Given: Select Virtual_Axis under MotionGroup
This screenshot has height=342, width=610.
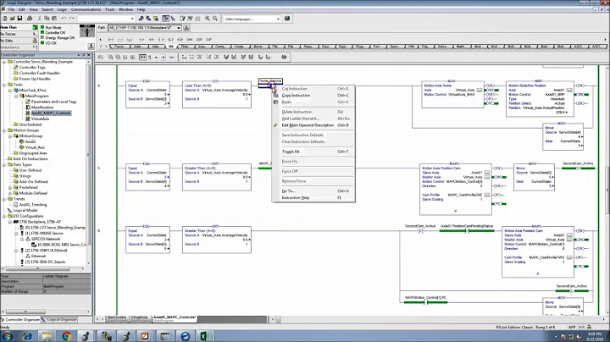Looking at the screenshot, I should point(35,147).
